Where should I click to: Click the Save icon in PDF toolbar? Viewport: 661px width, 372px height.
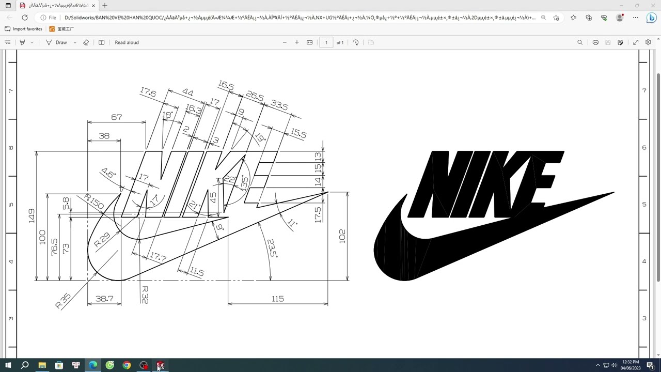pyautogui.click(x=608, y=42)
